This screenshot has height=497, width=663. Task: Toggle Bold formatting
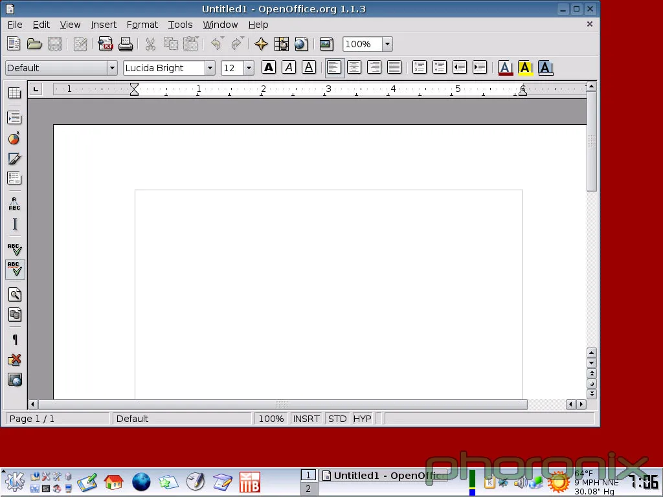269,67
